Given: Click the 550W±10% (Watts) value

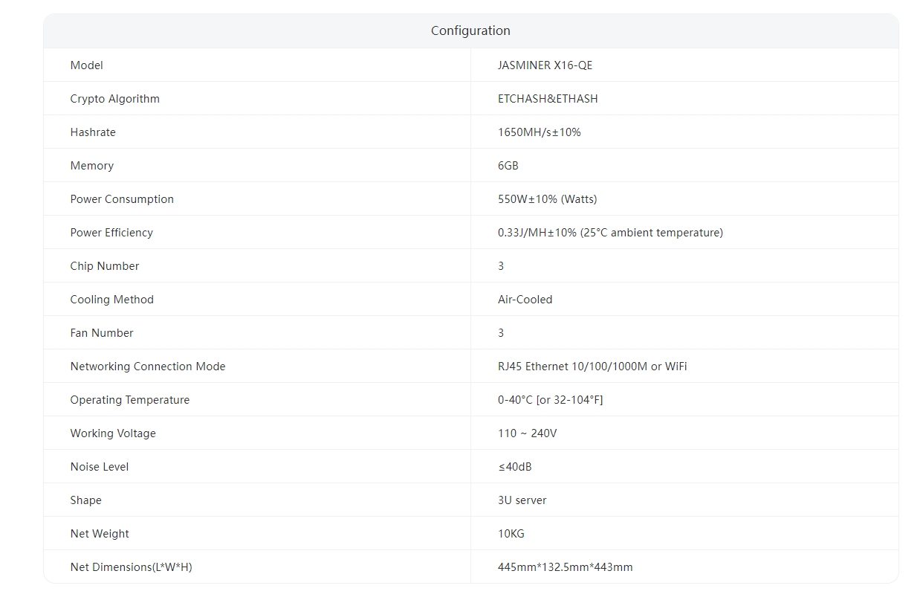Looking at the screenshot, I should tap(547, 199).
